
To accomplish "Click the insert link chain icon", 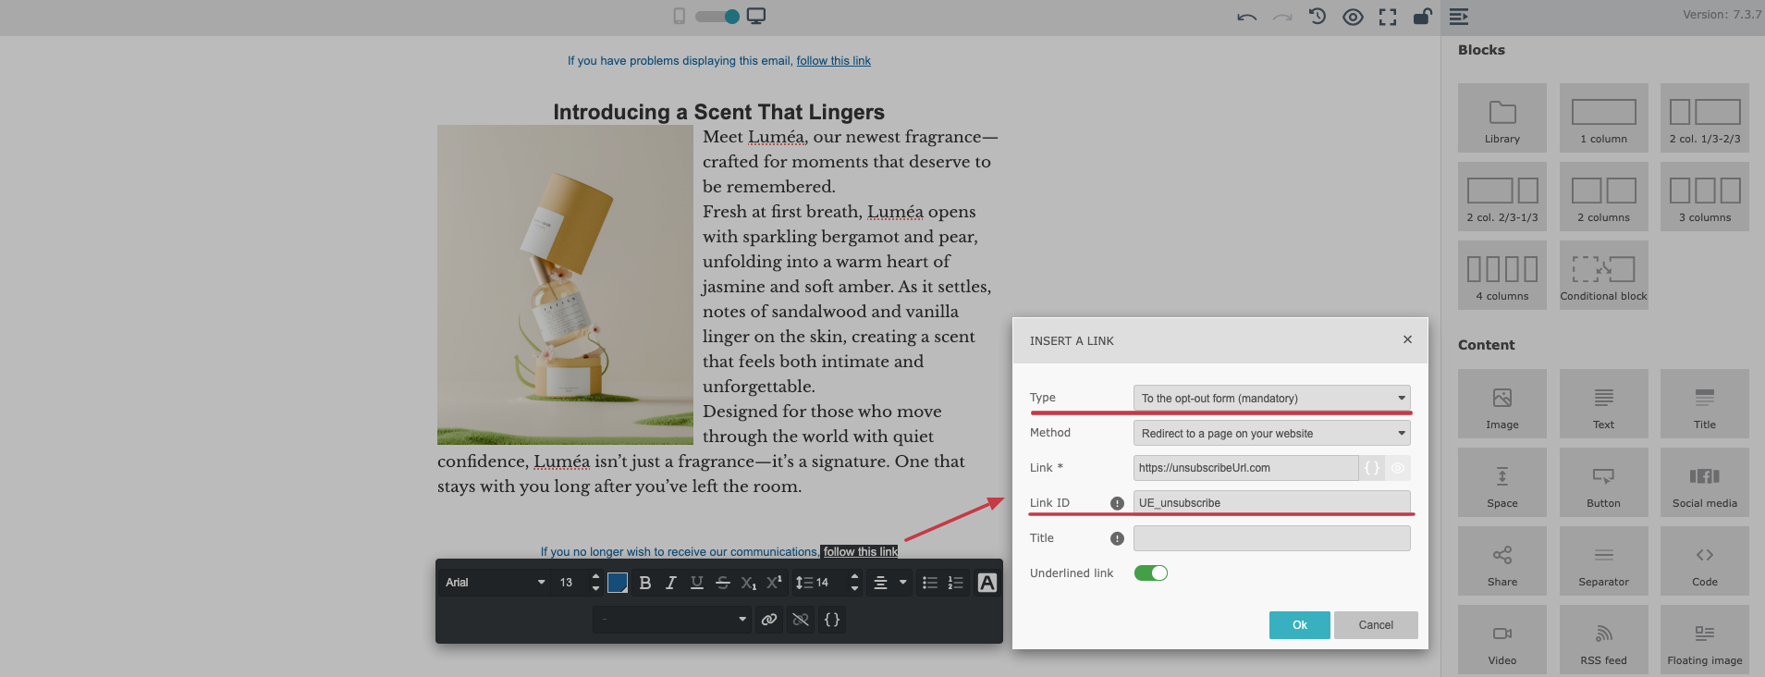I will [769, 620].
